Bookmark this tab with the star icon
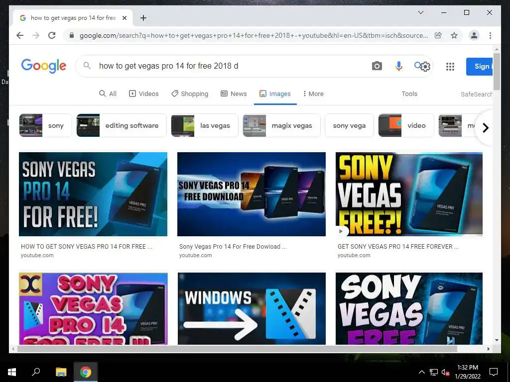 click(454, 35)
